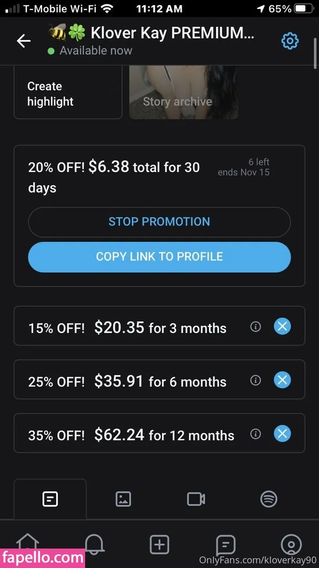This screenshot has height=568, width=319.
Task: Open notifications bell in bottom bar
Action: click(x=95, y=544)
